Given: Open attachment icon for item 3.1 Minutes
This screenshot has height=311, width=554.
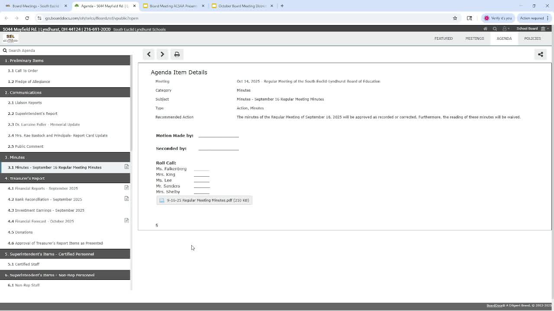Looking at the screenshot, I should (126, 167).
